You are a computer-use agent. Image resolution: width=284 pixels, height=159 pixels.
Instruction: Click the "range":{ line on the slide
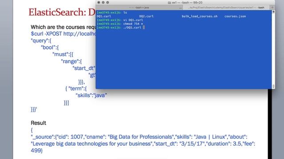[x=71, y=61]
